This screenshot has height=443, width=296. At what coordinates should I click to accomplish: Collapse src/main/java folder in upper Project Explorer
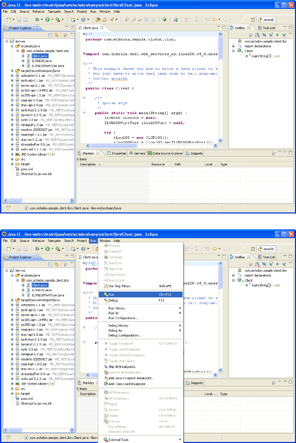click(x=12, y=45)
